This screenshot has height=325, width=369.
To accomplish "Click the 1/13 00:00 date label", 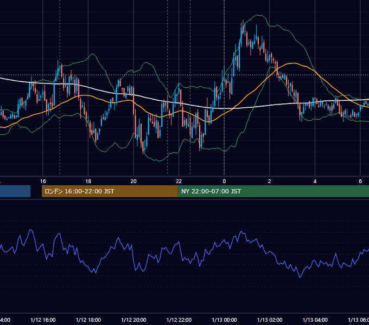I will [224, 320].
